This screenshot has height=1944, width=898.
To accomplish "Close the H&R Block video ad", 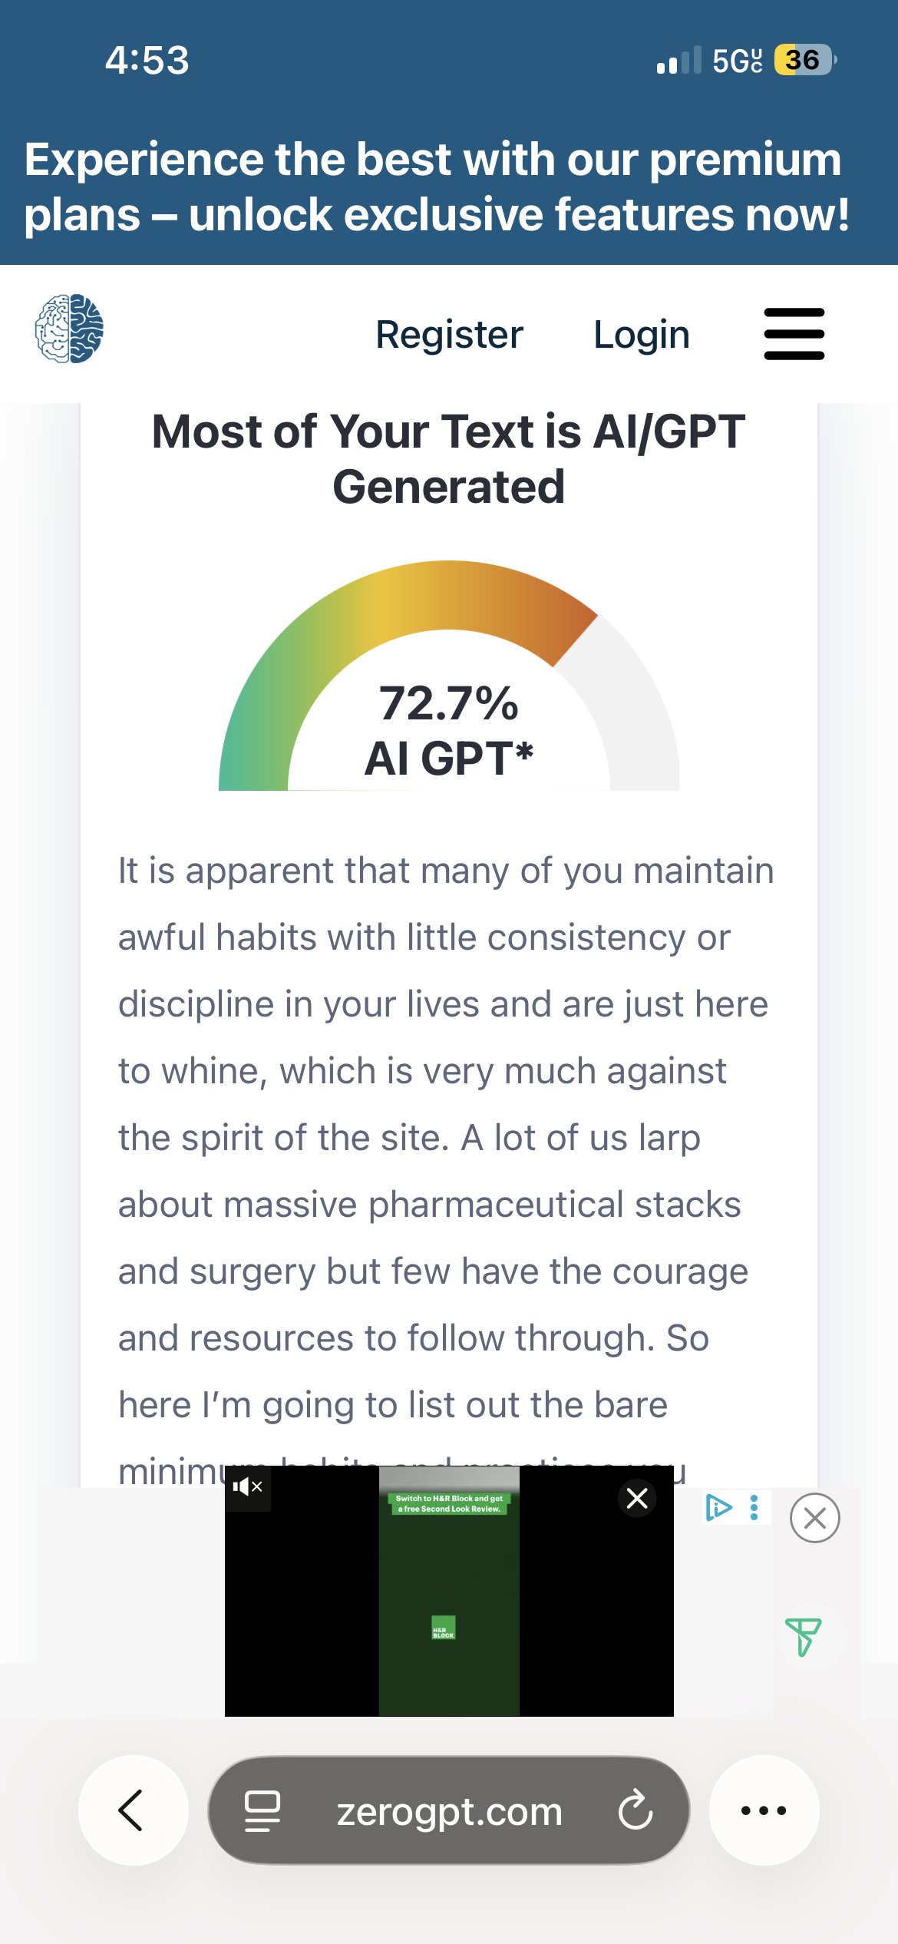I will click(637, 1498).
